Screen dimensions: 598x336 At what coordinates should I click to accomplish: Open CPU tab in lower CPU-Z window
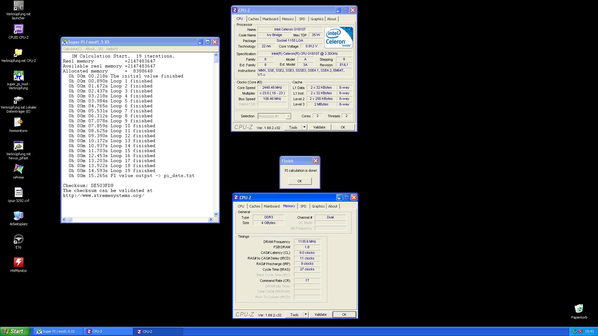click(x=241, y=206)
